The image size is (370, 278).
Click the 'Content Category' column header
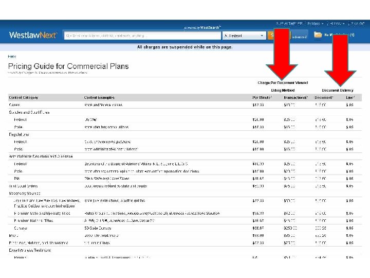[23, 97]
